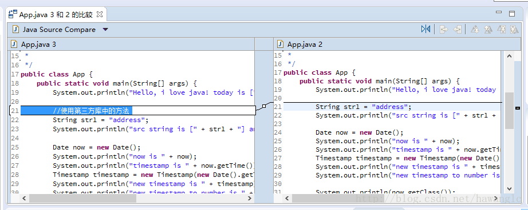
Task: Click the overview ruler difference marker
Action: coord(518,108)
